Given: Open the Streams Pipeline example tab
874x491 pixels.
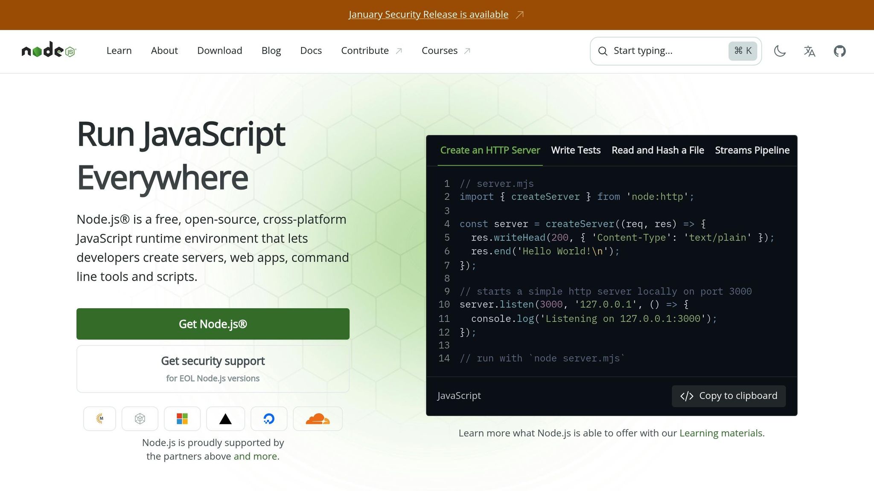Looking at the screenshot, I should tap(752, 150).
